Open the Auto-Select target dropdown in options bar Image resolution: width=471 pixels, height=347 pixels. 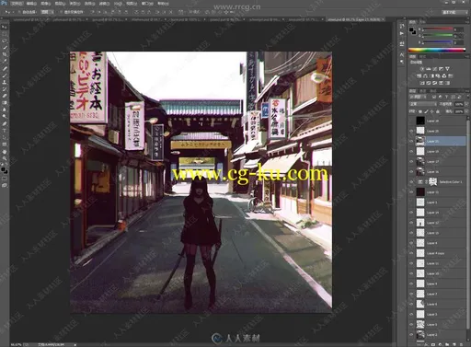47,12
